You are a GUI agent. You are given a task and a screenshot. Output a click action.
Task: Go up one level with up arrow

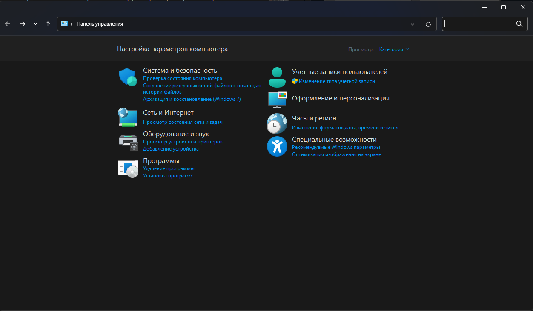[48, 24]
